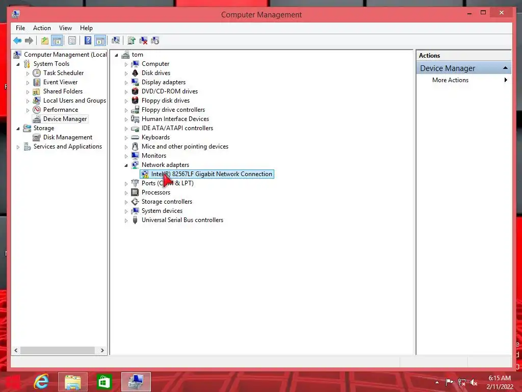Click the Human Interface Devices icon

coord(135,118)
